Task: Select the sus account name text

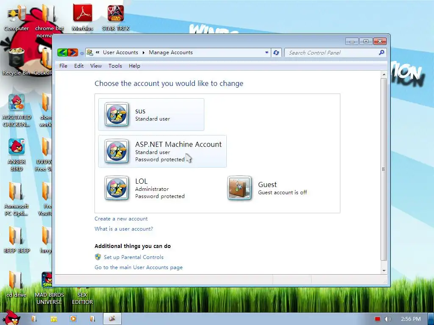Action: coord(140,111)
